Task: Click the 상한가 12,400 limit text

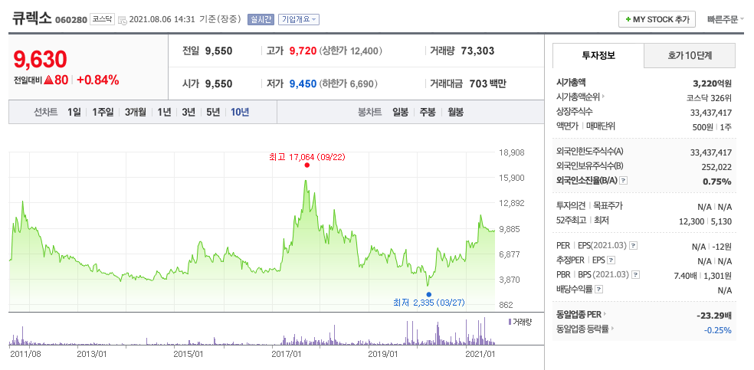Action: (x=351, y=51)
